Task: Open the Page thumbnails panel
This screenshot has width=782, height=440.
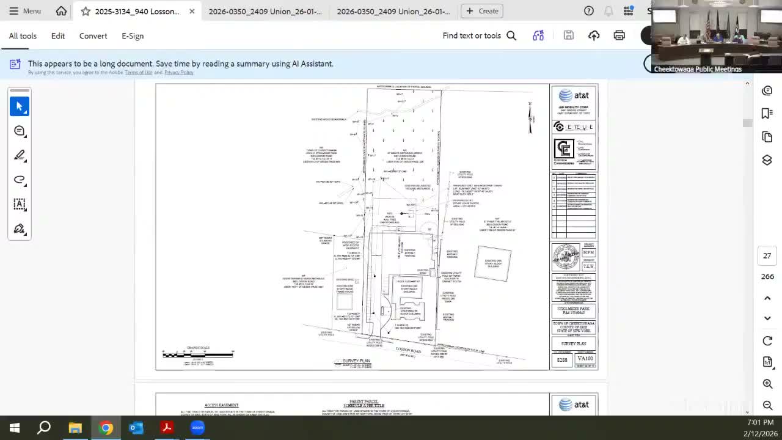Action: [767, 137]
